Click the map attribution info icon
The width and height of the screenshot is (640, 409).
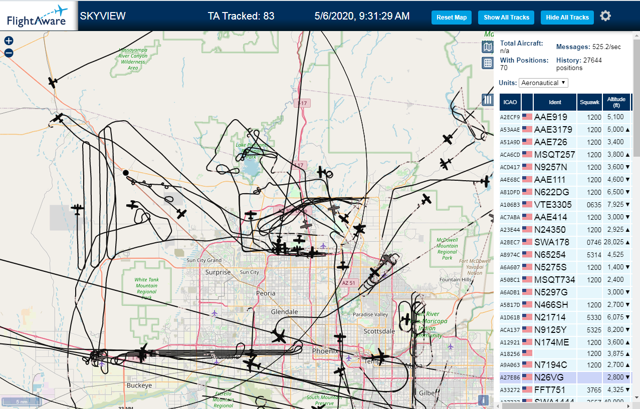pos(484,400)
